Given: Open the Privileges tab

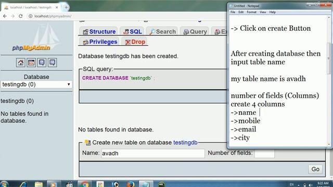Looking at the screenshot, I should click(100, 42).
